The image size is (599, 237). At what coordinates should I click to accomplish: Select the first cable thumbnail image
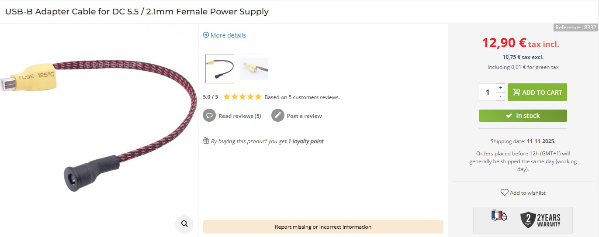click(220, 69)
